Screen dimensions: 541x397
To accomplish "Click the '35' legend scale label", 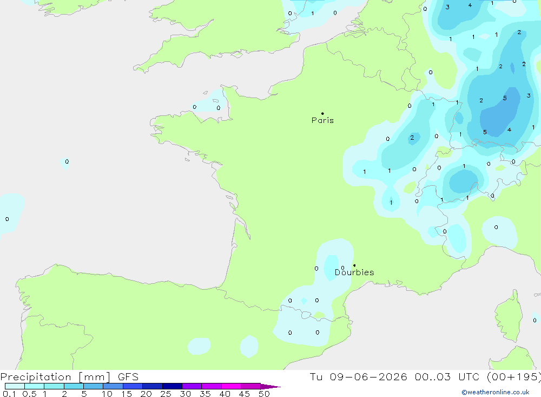I will [205, 394].
